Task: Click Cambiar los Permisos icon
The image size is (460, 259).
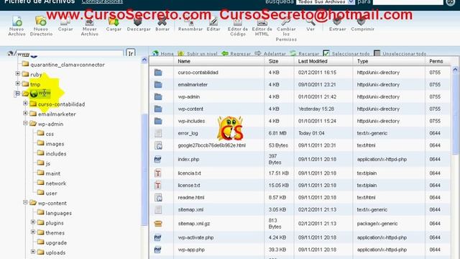Action: [286, 22]
